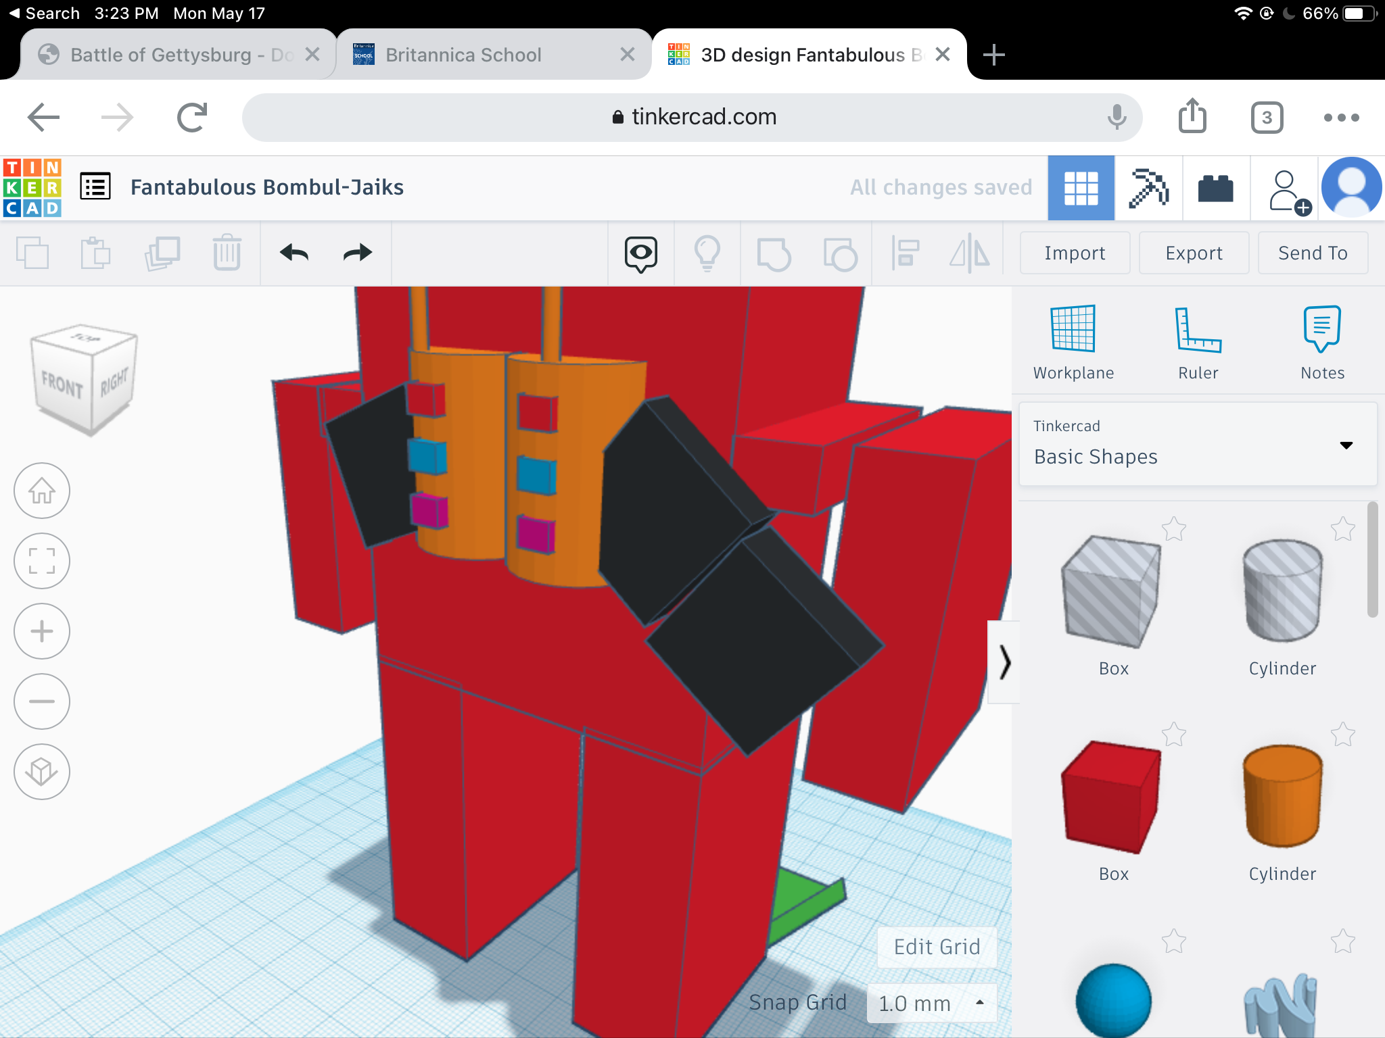This screenshot has width=1385, height=1038.
Task: Click the Duplicate and repeat icon
Action: pos(162,253)
